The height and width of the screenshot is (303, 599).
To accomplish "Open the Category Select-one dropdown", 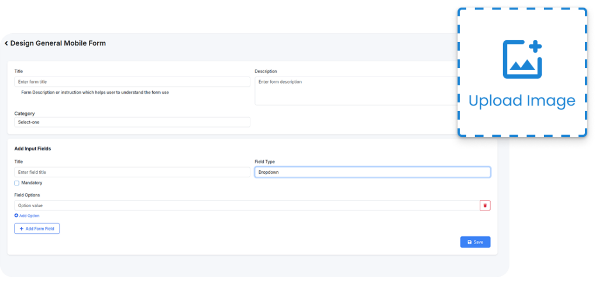I will 132,122.
